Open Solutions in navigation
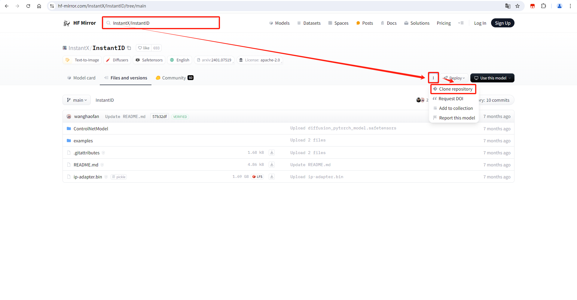Screen dimensions: 577x300 (x=417, y=23)
